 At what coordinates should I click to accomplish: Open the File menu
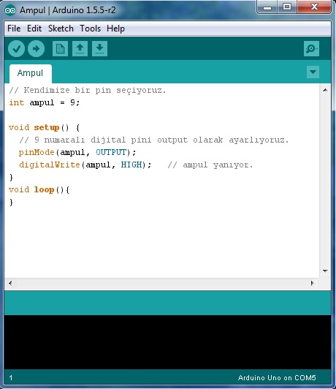pos(14,29)
